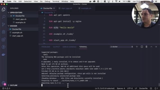Open the Help menu
Viewport: 160px width, 90px height.
(x=72, y=1)
